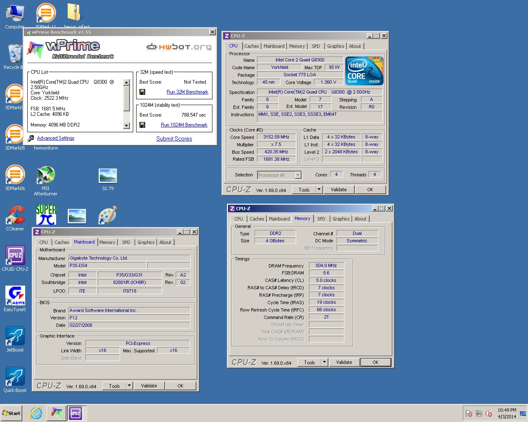Click the HWBOT.org logo in wPrime

pyautogui.click(x=179, y=47)
